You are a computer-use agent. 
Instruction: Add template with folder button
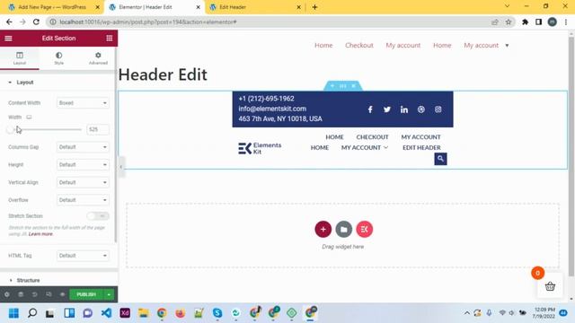343,230
